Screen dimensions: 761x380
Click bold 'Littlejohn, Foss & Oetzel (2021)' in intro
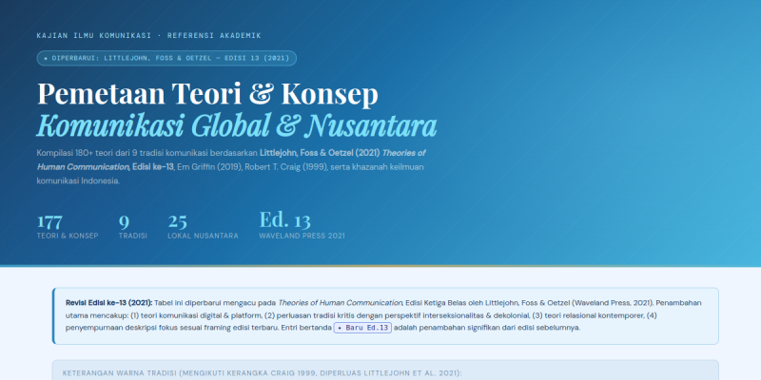tap(320, 153)
